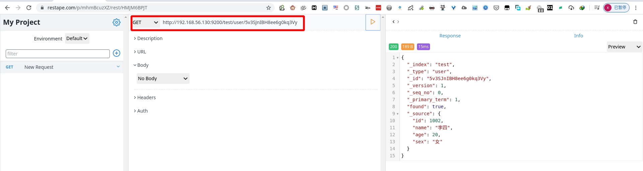Viewport: 643px width, 171px height.
Task: Click the 189 B size badge
Action: click(408, 47)
